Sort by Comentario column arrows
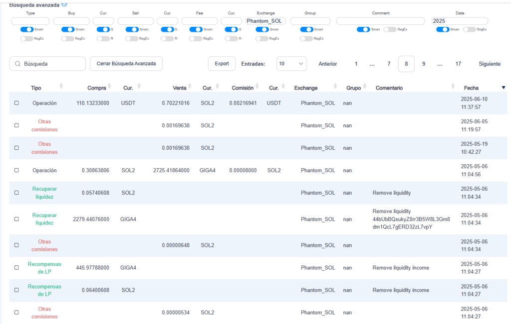The image size is (511, 324). pos(453,86)
